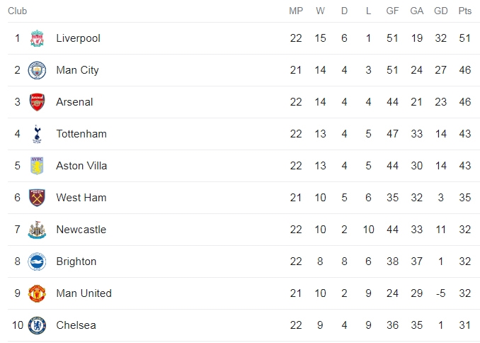Click the Pts column header

point(464,11)
